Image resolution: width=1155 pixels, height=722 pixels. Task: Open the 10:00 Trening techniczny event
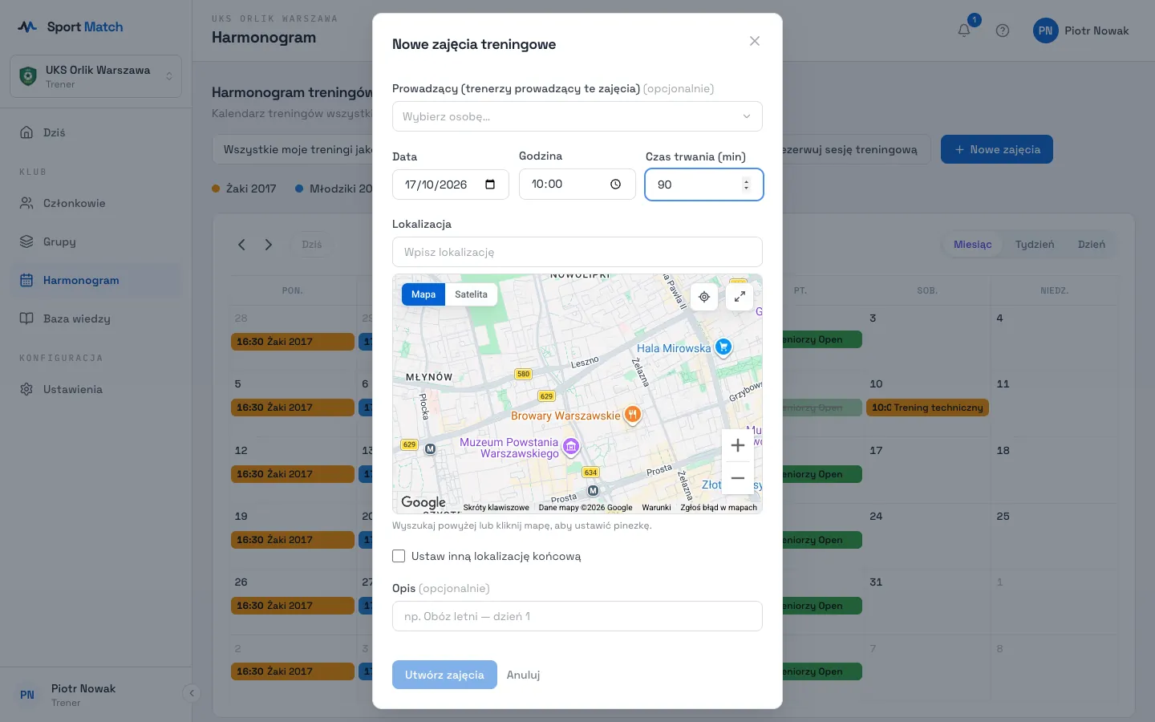927,408
